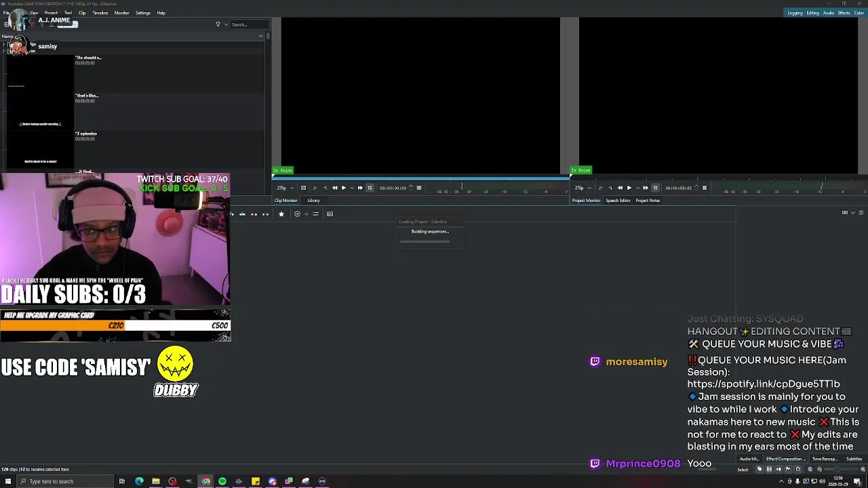The width and height of the screenshot is (868, 488).
Task: Play the Clip Monitor
Action: (x=344, y=188)
